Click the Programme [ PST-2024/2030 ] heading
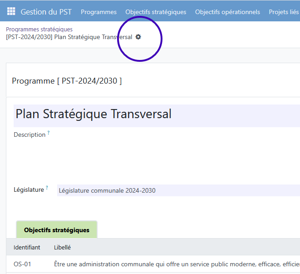 click(67, 81)
